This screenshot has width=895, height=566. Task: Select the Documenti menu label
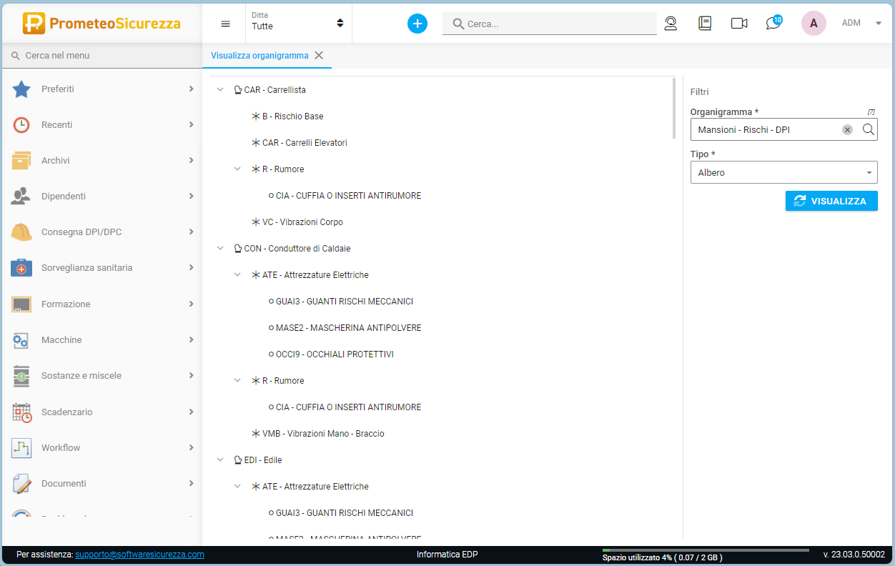point(64,483)
